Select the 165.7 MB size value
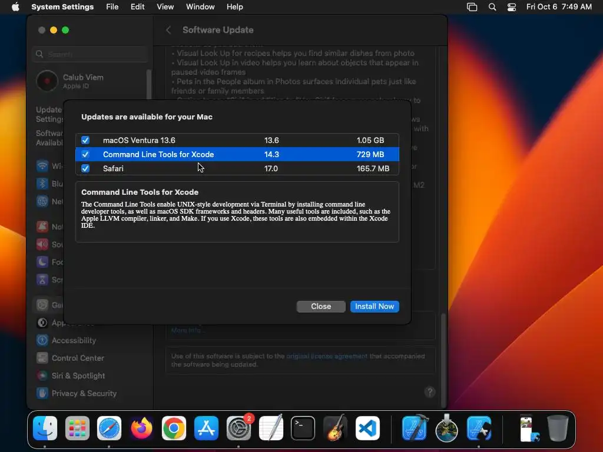Viewport: 603px width, 452px height. pyautogui.click(x=373, y=168)
